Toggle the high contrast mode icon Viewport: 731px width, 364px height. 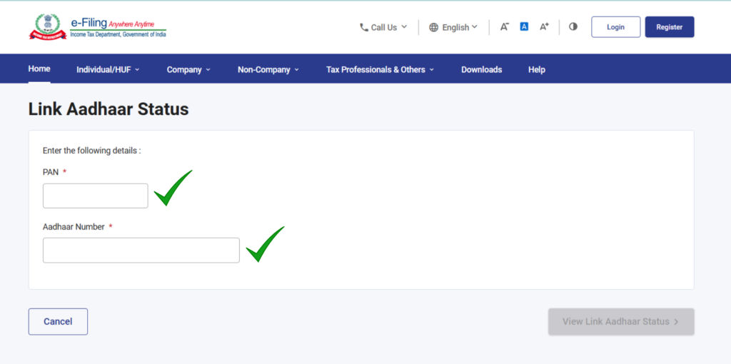coord(573,27)
